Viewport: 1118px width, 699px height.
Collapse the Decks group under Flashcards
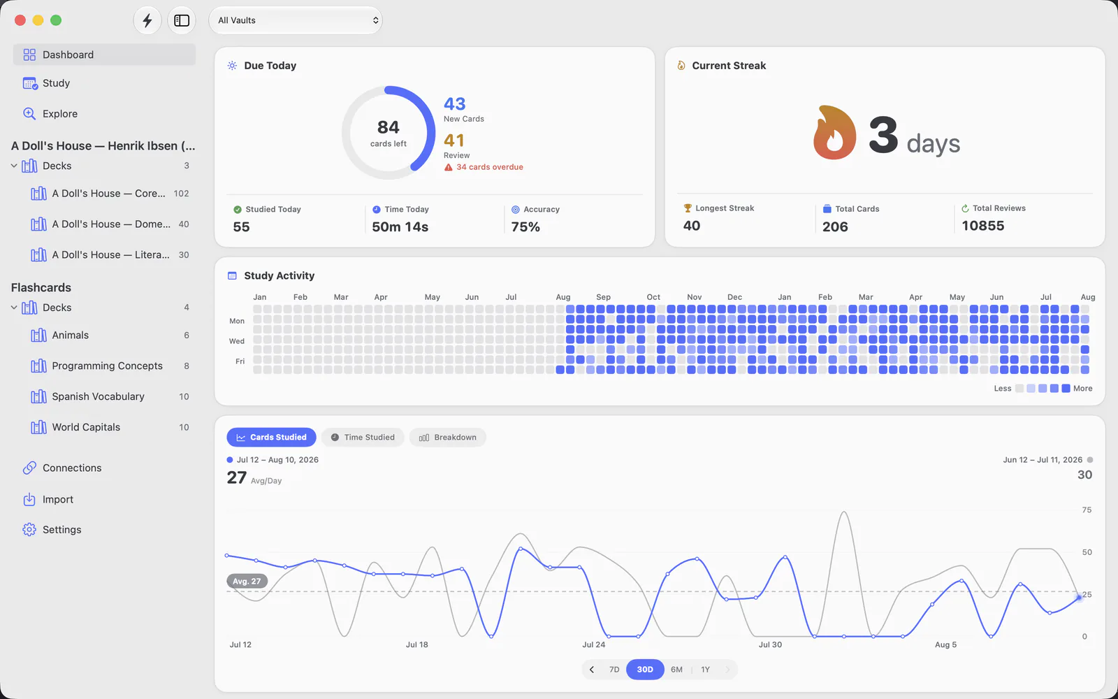pos(14,308)
